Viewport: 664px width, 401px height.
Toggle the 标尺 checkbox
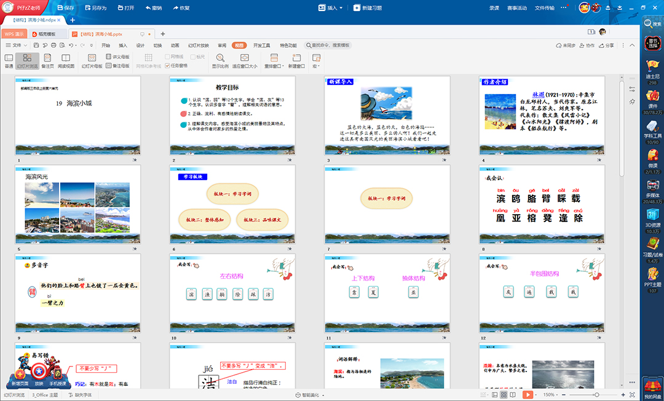[193, 57]
